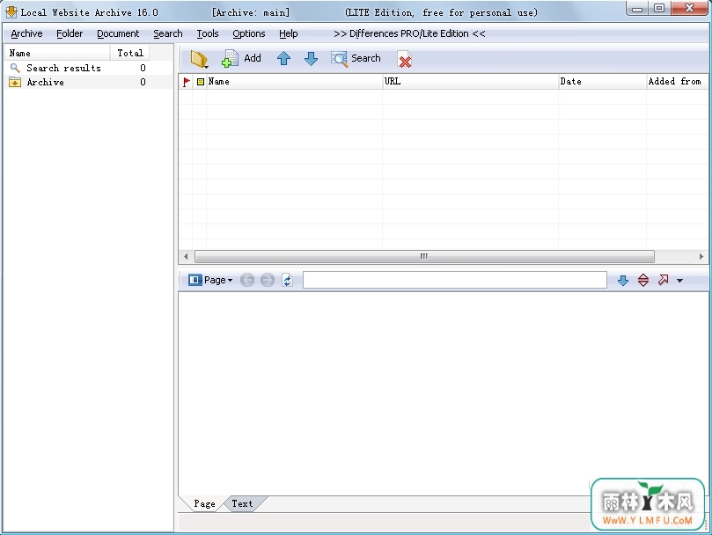Refresh the previewed page
The height and width of the screenshot is (535, 712).
point(288,280)
